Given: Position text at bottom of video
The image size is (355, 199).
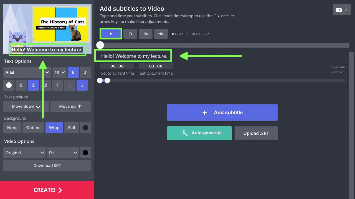Looking at the screenshot, I should pos(82,85).
